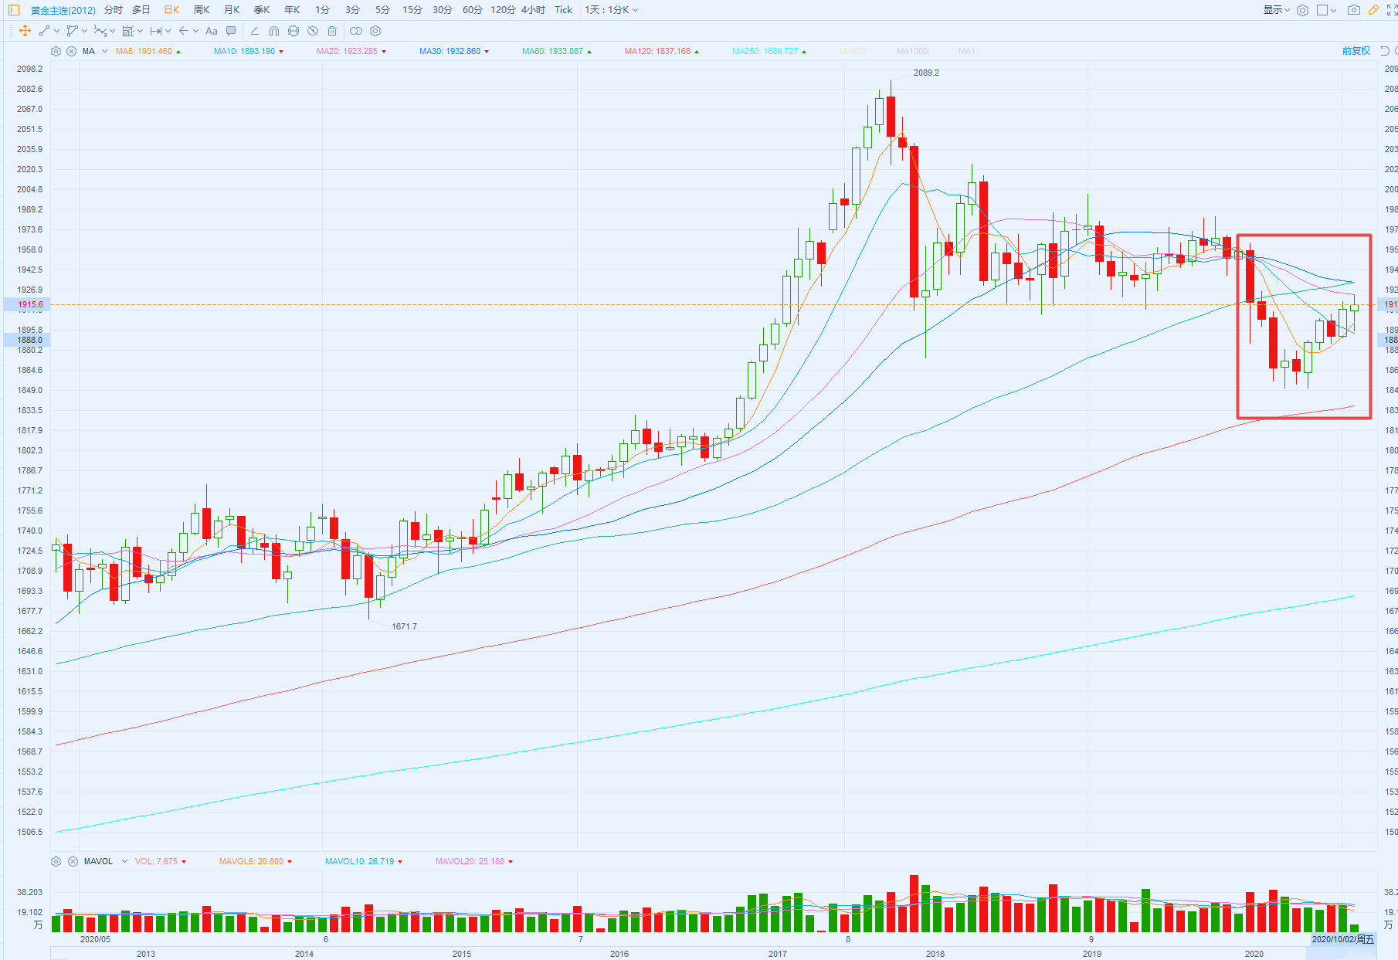Screen dimensions: 1398x960
Task: Select the line edit pencil tool
Action: click(254, 31)
